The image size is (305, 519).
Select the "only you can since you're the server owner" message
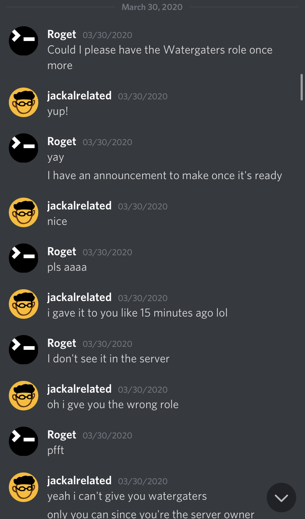pyautogui.click(x=151, y=514)
